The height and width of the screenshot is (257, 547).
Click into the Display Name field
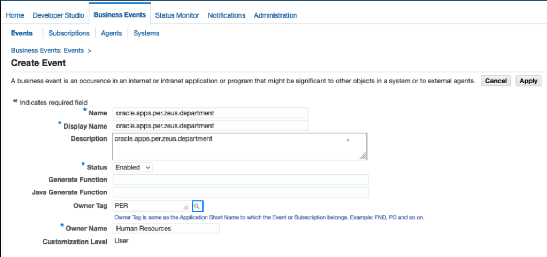[x=210, y=126]
